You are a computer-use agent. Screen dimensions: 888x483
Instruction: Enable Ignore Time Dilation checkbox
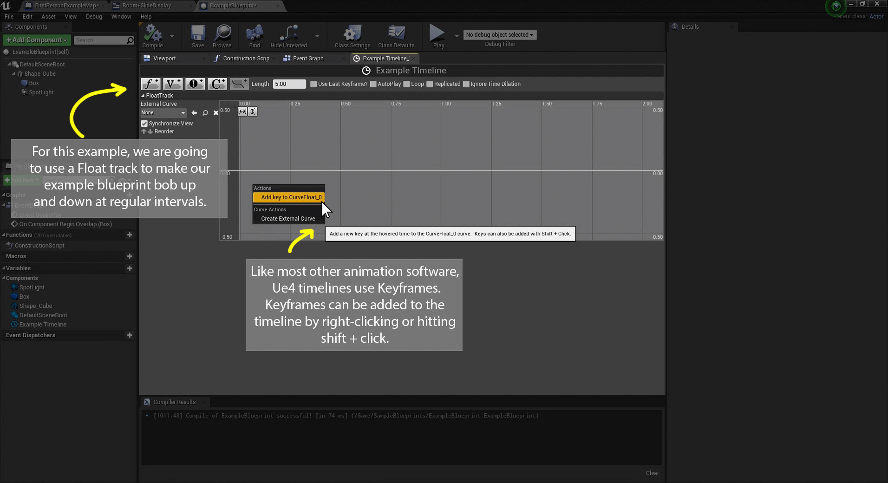(466, 84)
